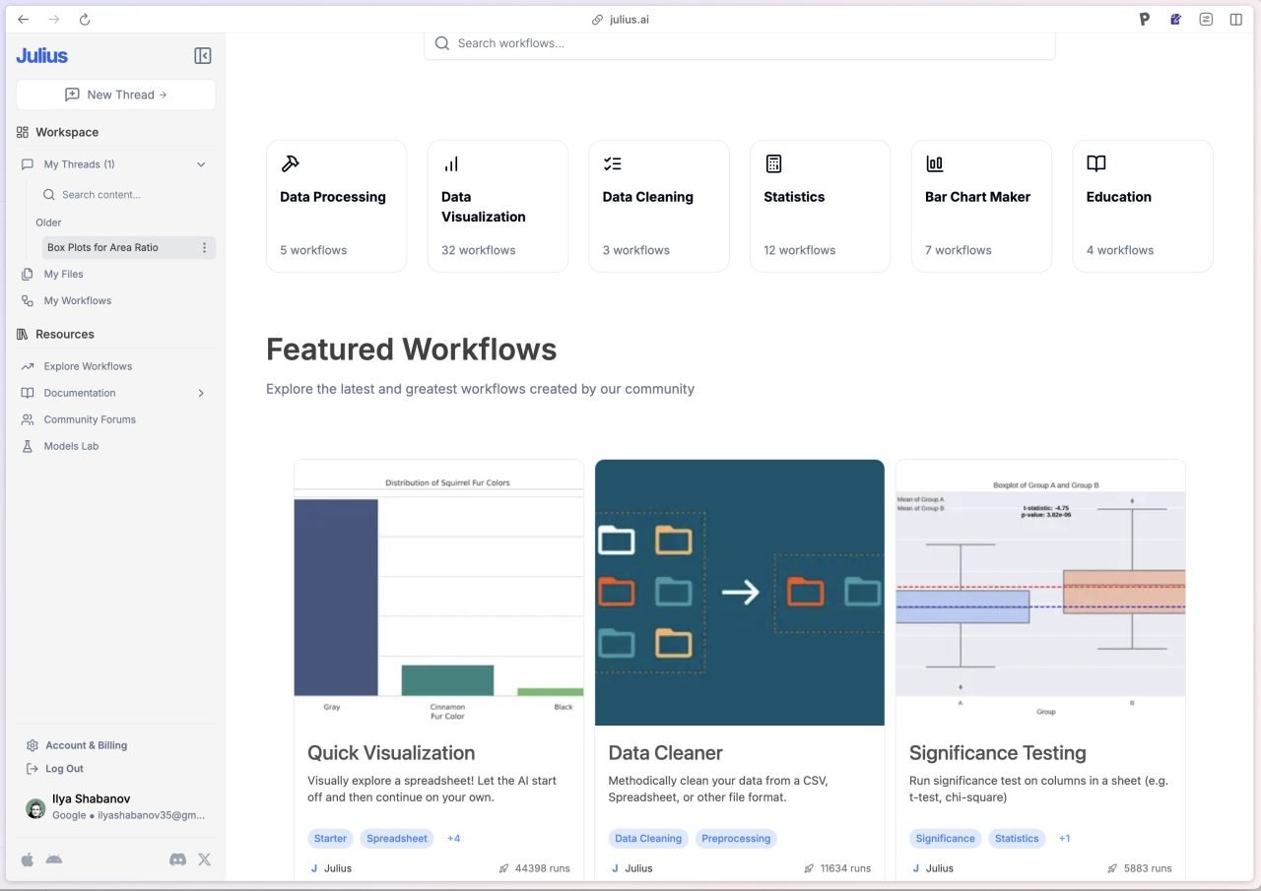Image resolution: width=1261 pixels, height=891 pixels.
Task: Open the X (Twitter) icon link
Action: tap(205, 859)
